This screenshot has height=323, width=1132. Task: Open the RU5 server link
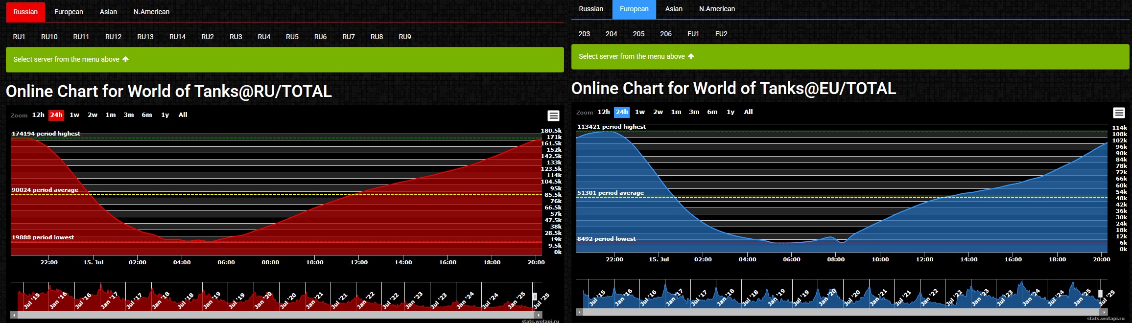tap(292, 37)
